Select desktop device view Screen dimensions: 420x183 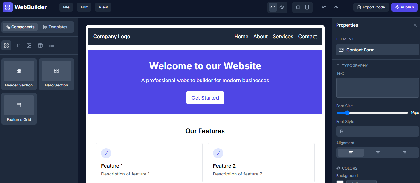tap(298, 7)
